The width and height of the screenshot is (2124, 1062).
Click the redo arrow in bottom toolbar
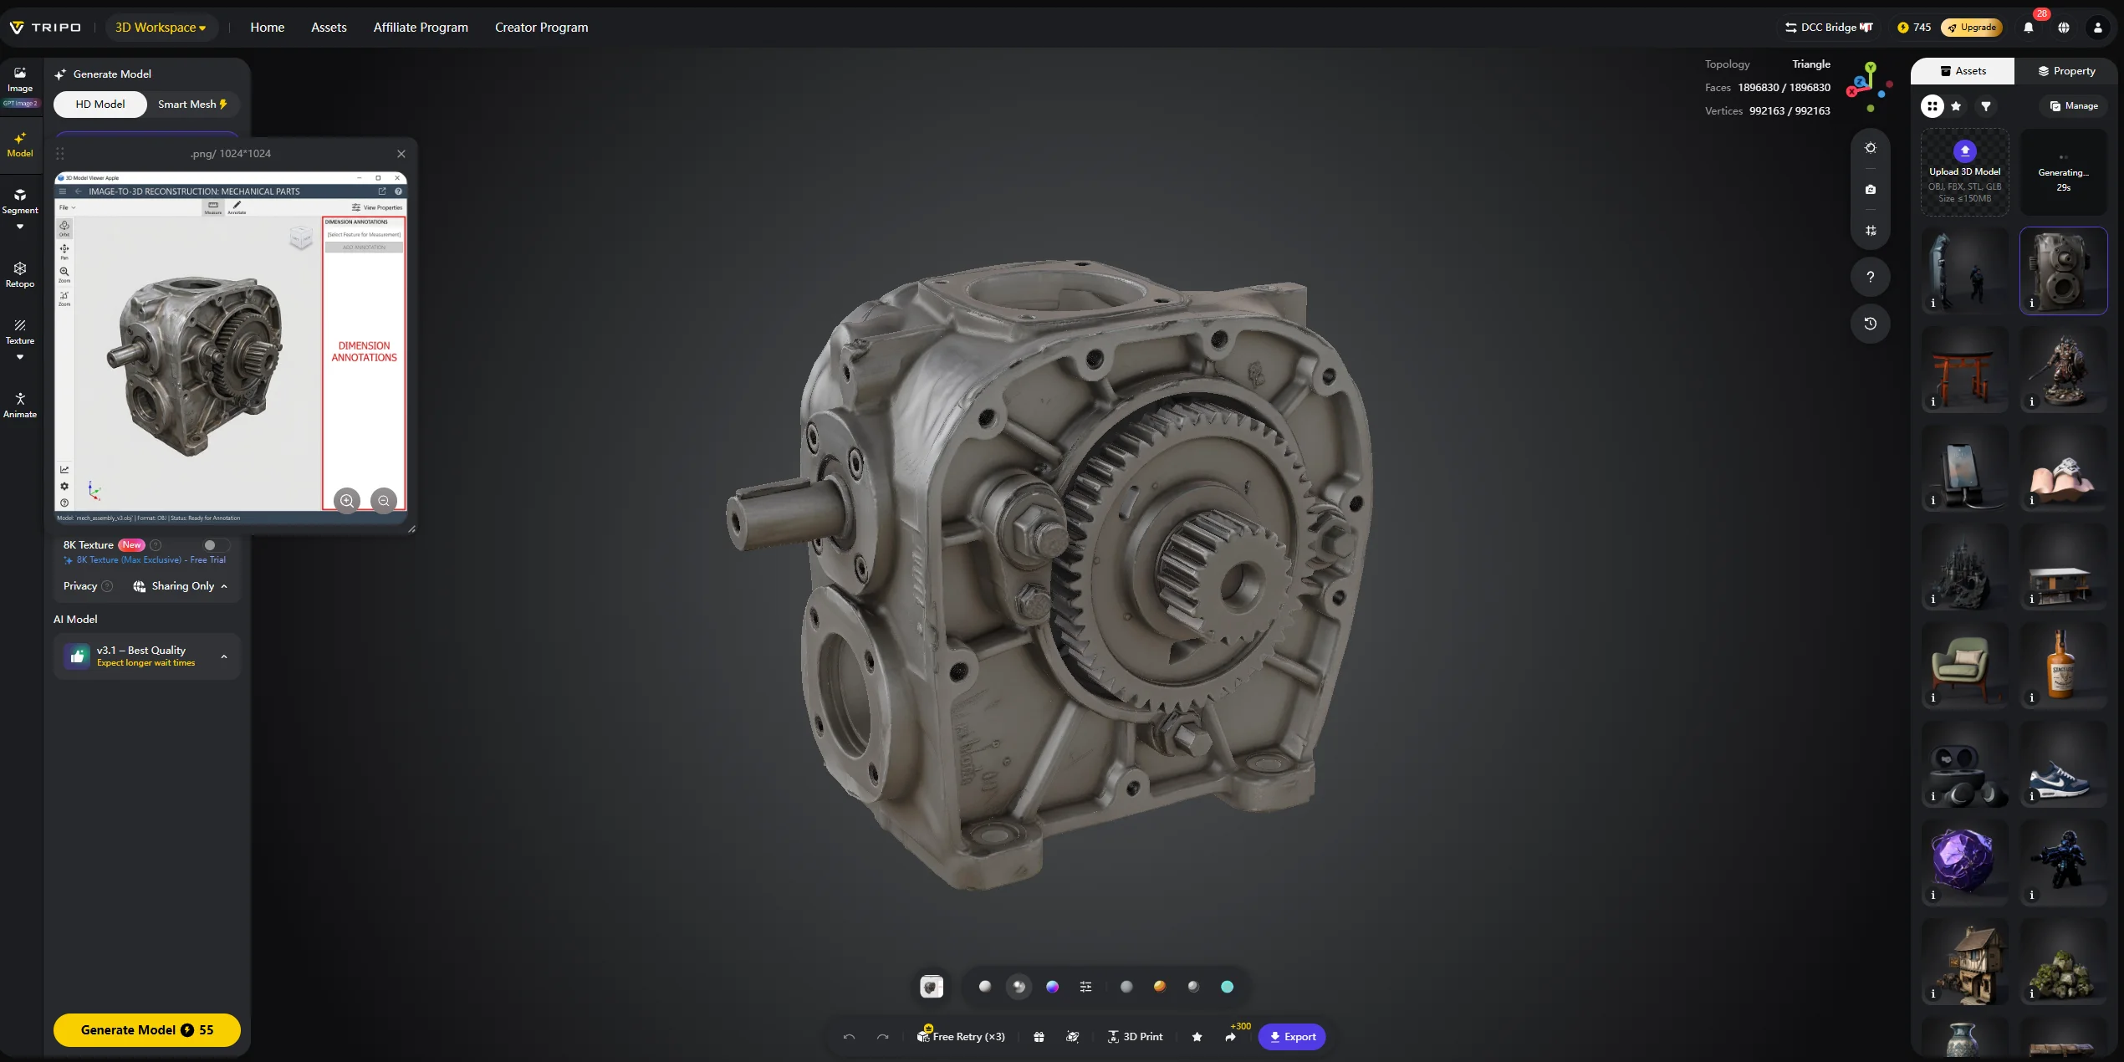coord(882,1037)
